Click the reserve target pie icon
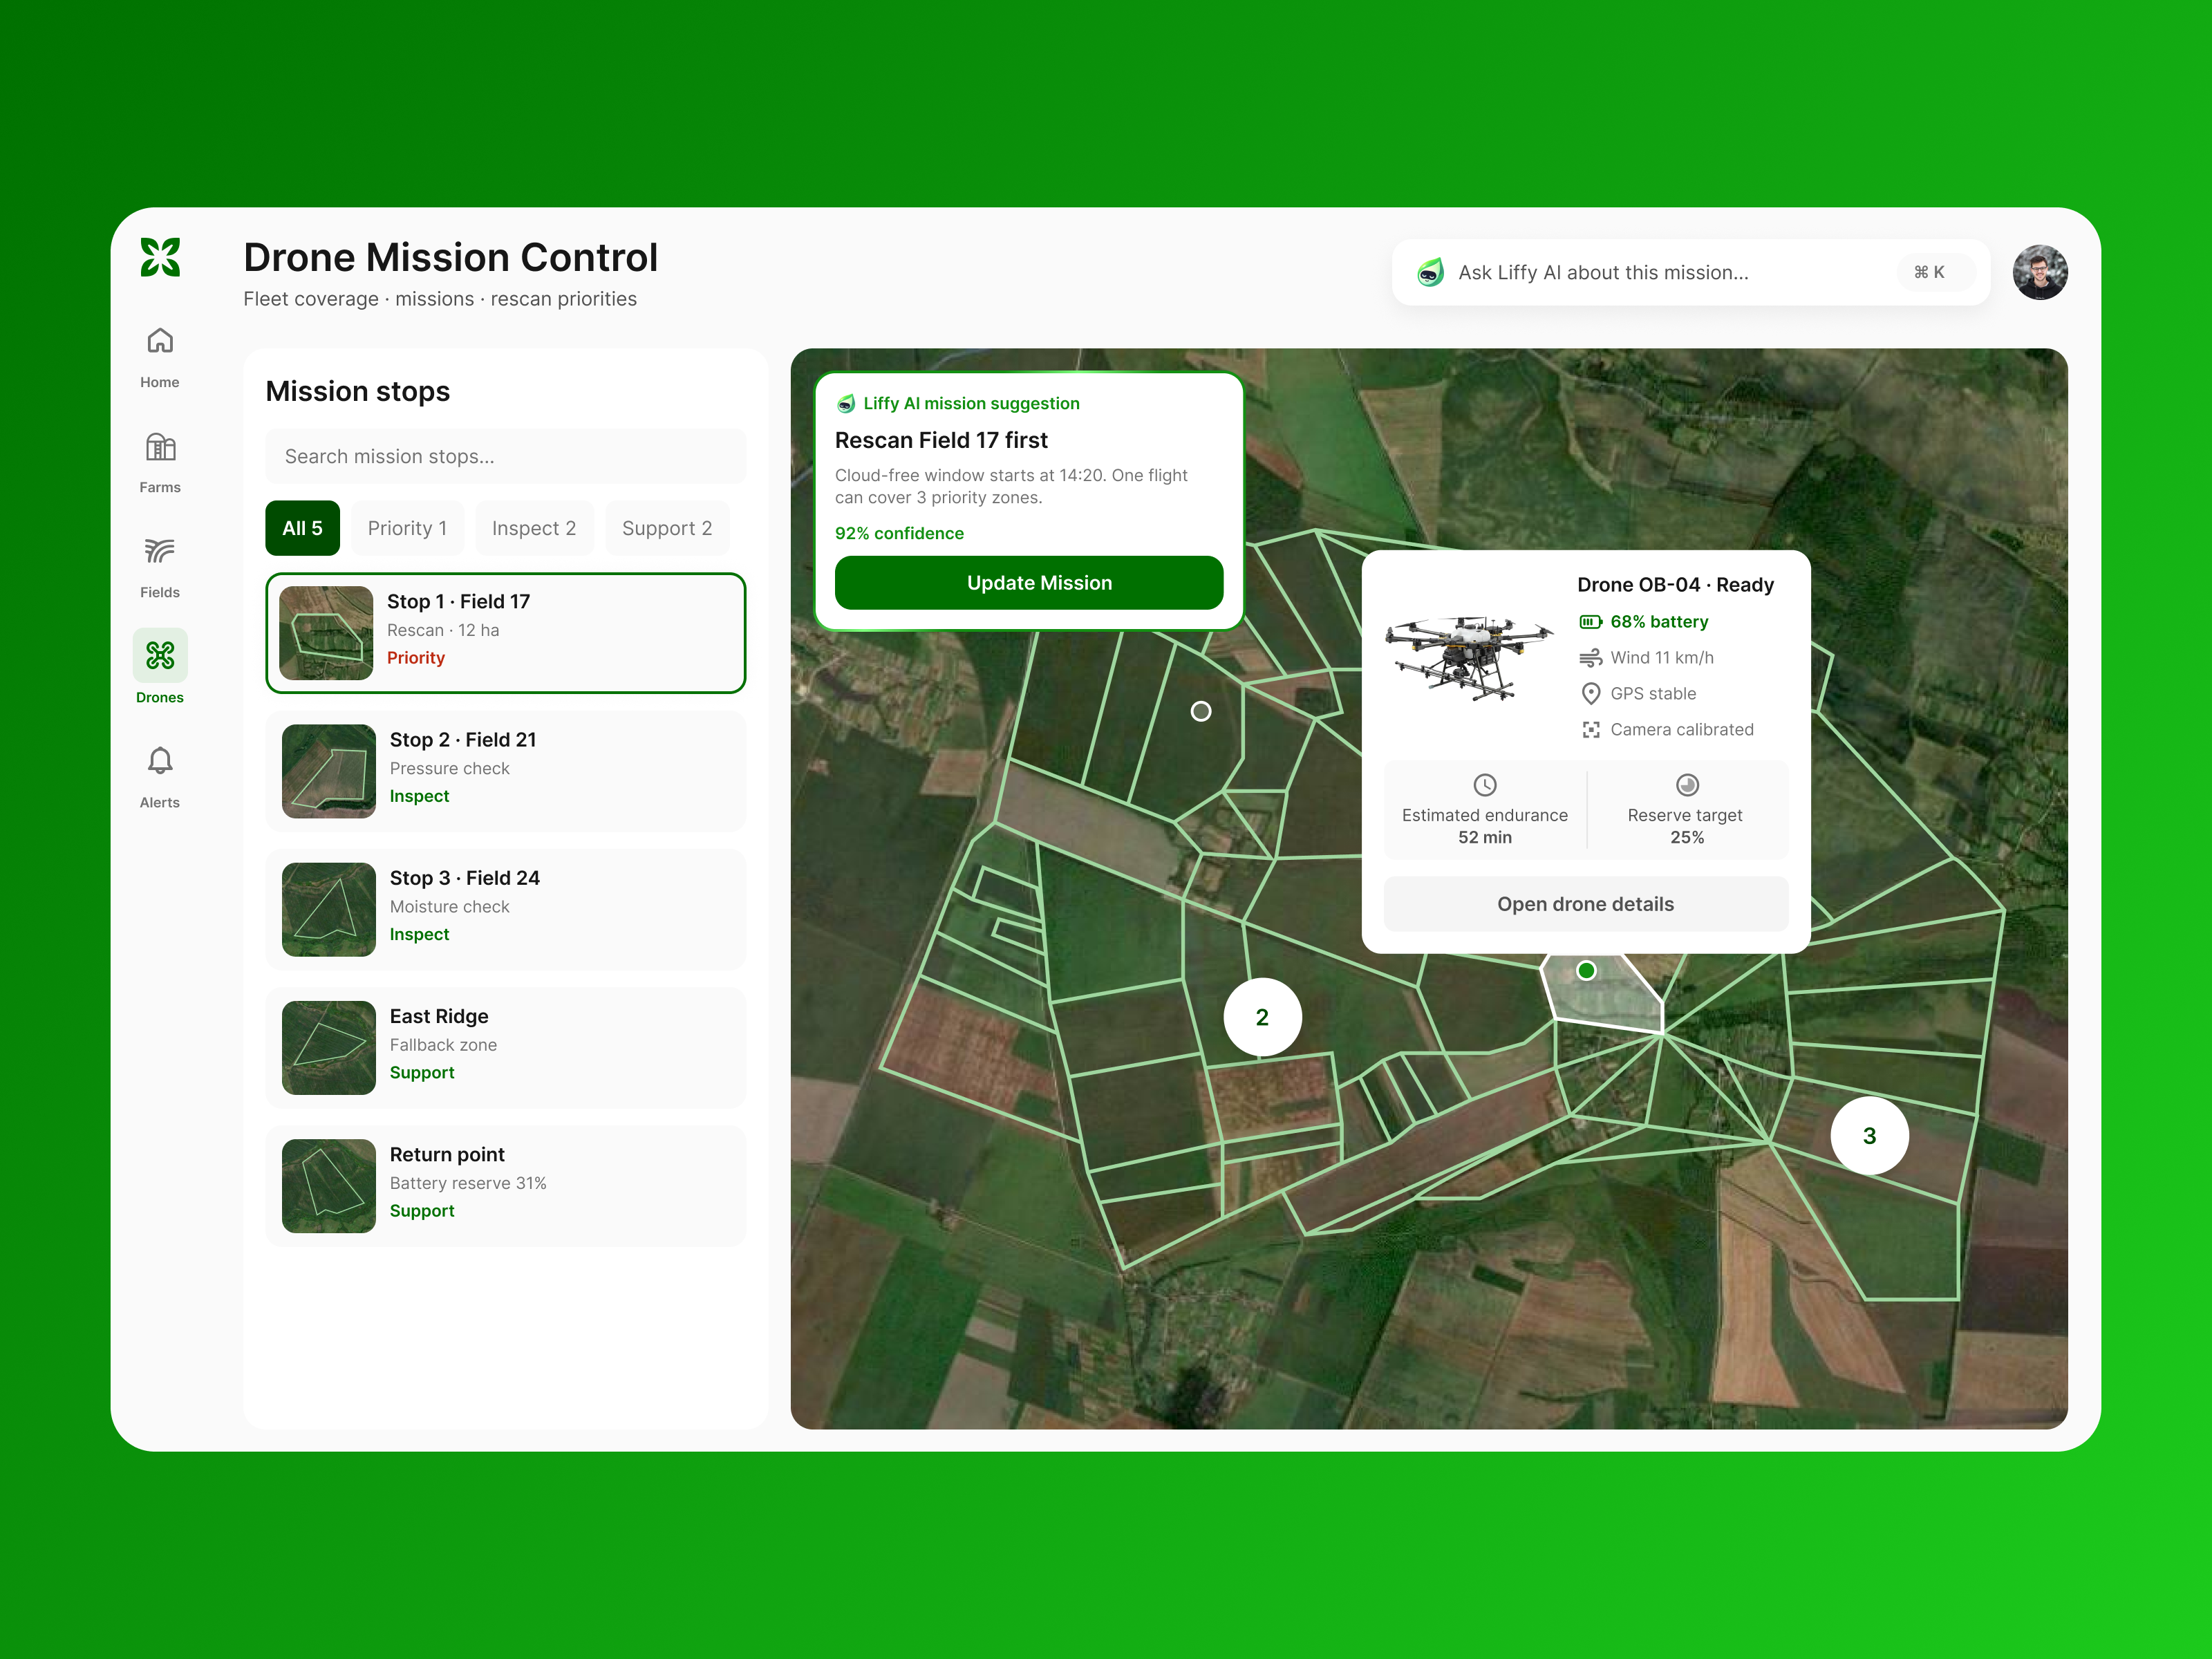 pyautogui.click(x=1687, y=785)
